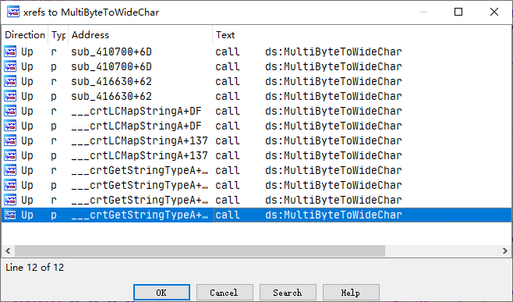Click the horizontal scrollbar thumb
This screenshot has width=513, height=302.
coord(200,251)
